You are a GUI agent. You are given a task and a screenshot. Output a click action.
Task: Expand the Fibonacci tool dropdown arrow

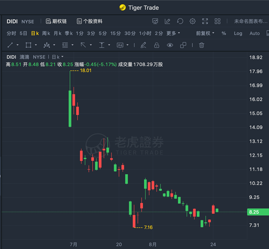72,45
